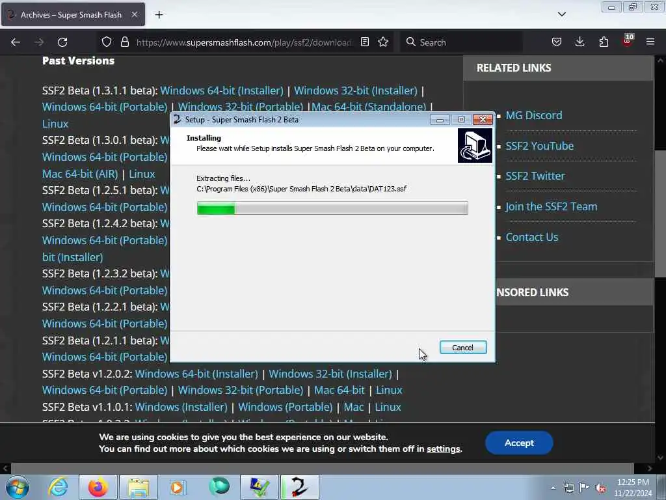The width and height of the screenshot is (666, 500).
Task: Open Join the SSF2 Team link
Action: [x=552, y=206]
